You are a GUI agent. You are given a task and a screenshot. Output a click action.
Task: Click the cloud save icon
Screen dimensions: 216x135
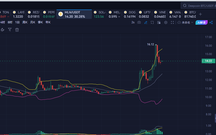(179, 23)
